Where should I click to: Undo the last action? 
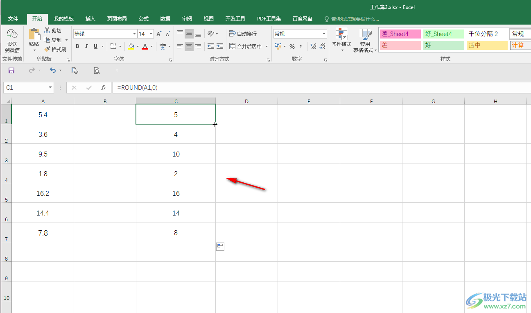[x=53, y=70]
